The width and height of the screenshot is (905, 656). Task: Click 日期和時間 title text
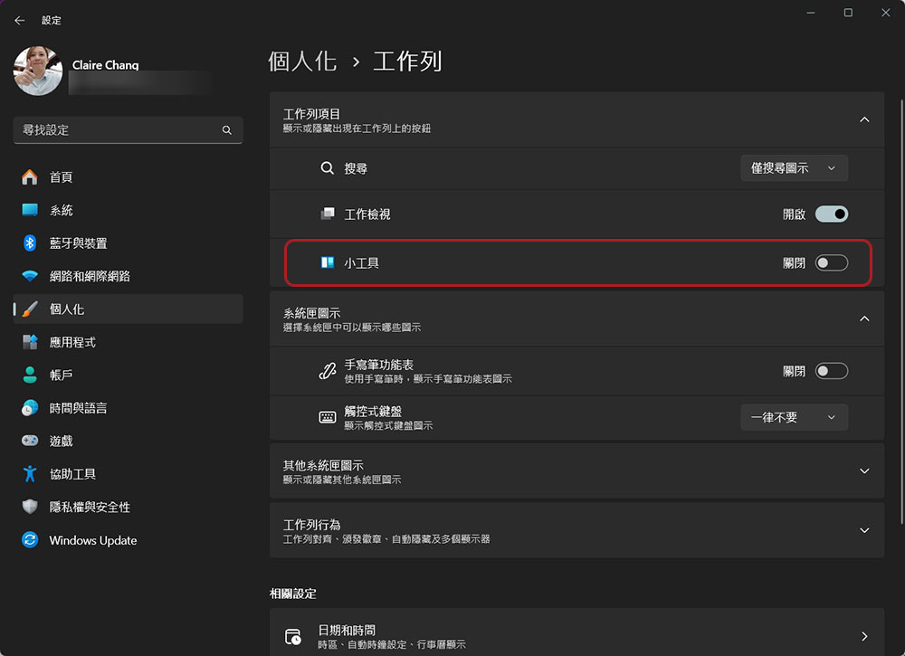347,630
